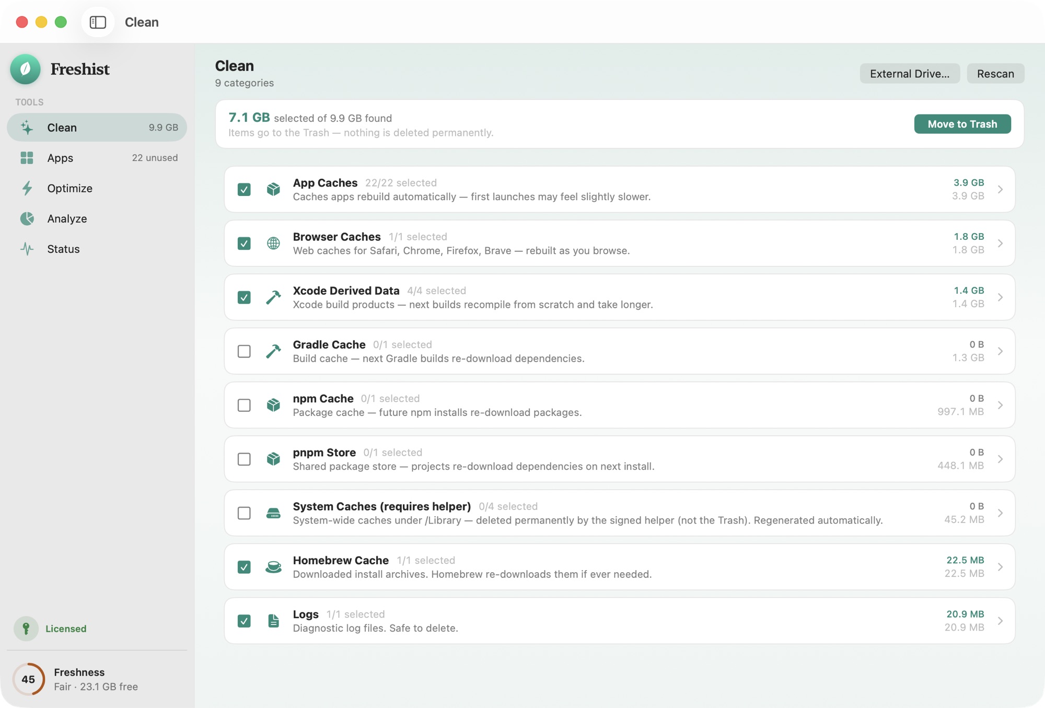Open the Apps tool
Viewport: 1045px width, 708px height.
pyautogui.click(x=97, y=158)
